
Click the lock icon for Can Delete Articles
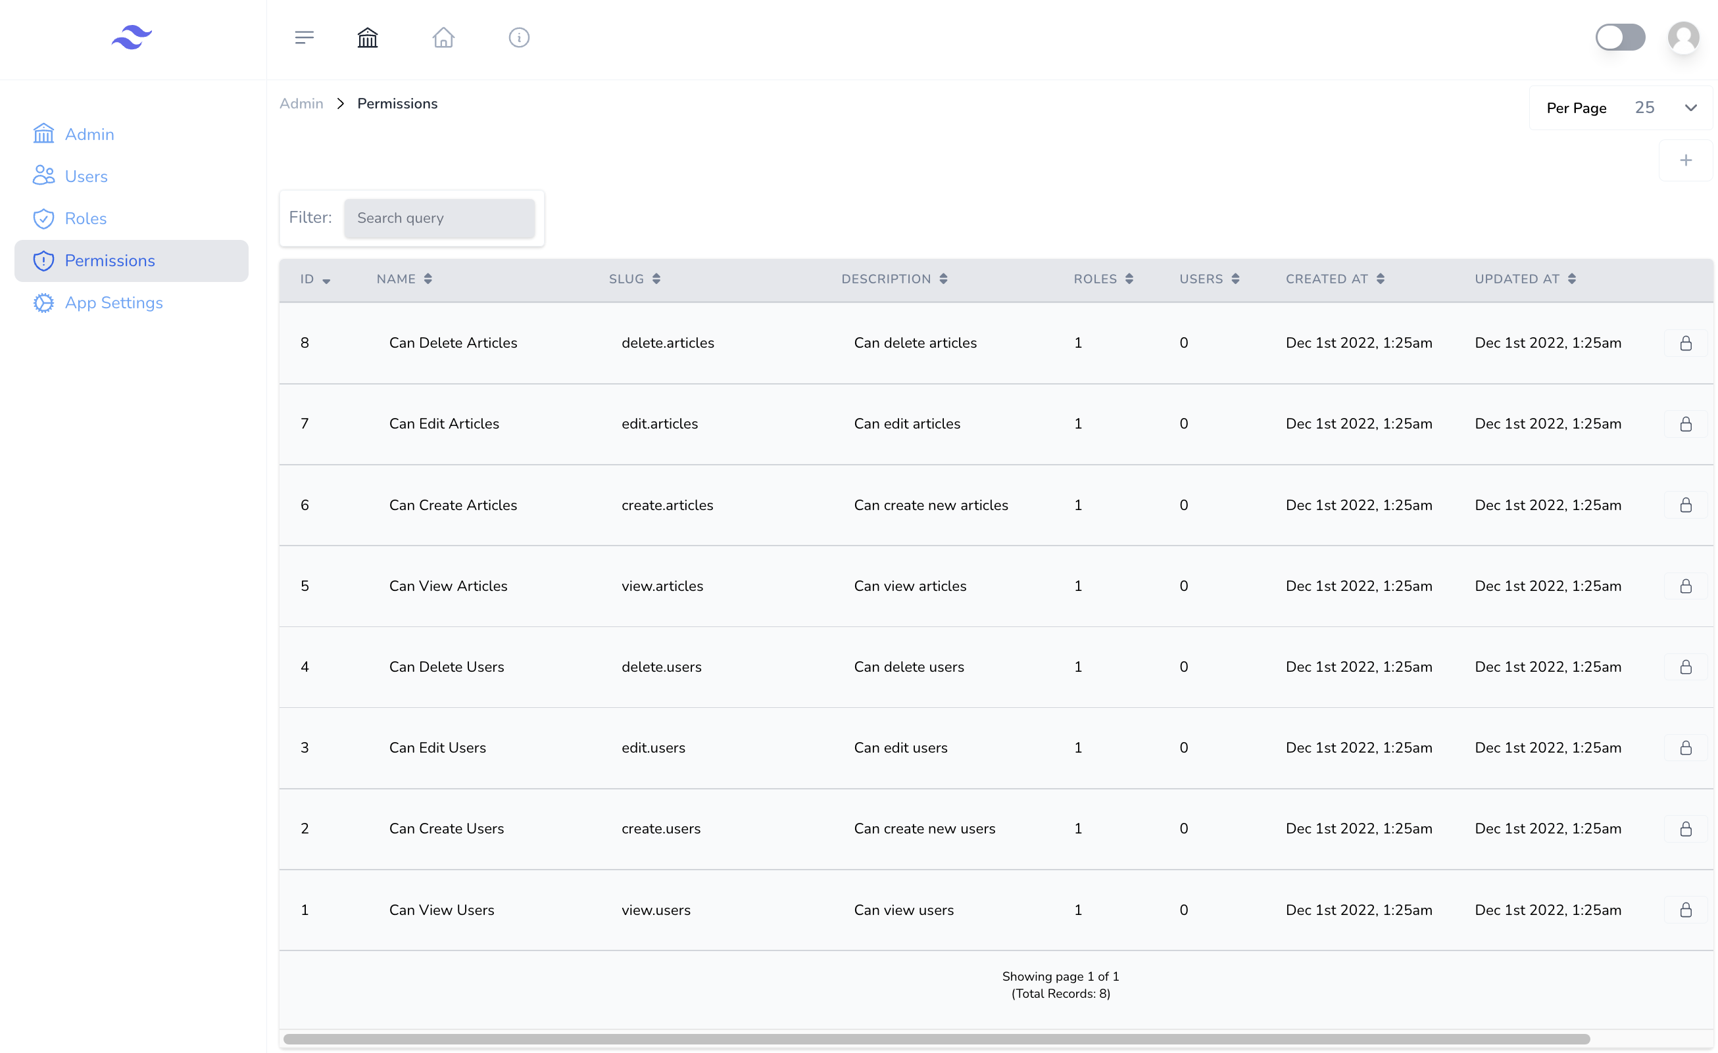1685,343
